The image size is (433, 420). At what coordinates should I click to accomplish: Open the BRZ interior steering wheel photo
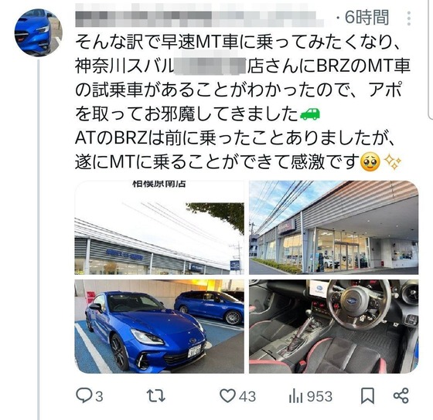333,327
